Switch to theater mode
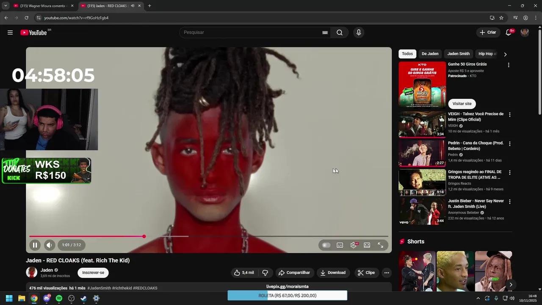Viewport: 542px width, 305px height. (x=367, y=245)
